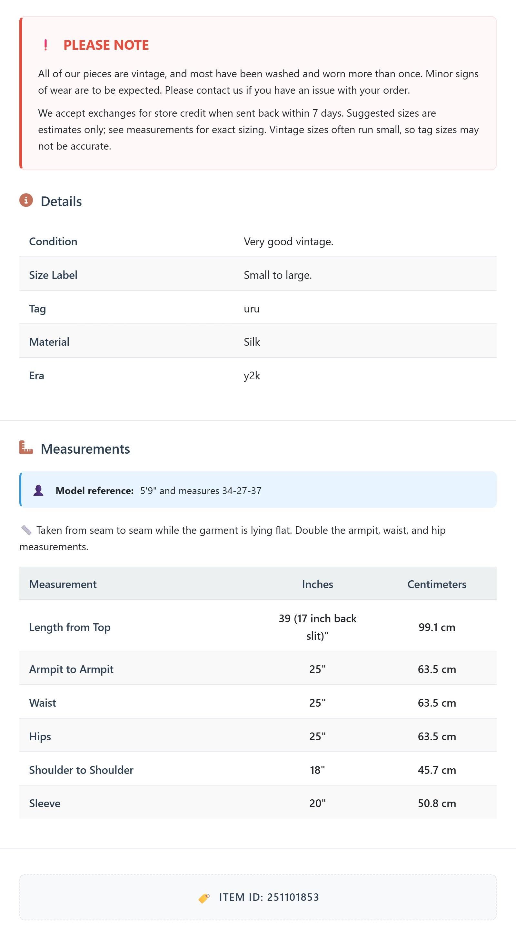Viewport: 516px width, 937px height.
Task: Click the uru tag value
Action: point(252,309)
